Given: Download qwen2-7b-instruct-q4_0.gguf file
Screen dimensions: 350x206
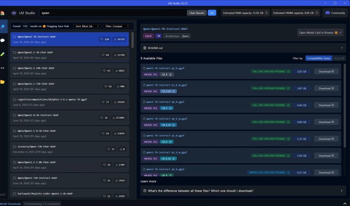Looking at the screenshot, I should [326, 105].
